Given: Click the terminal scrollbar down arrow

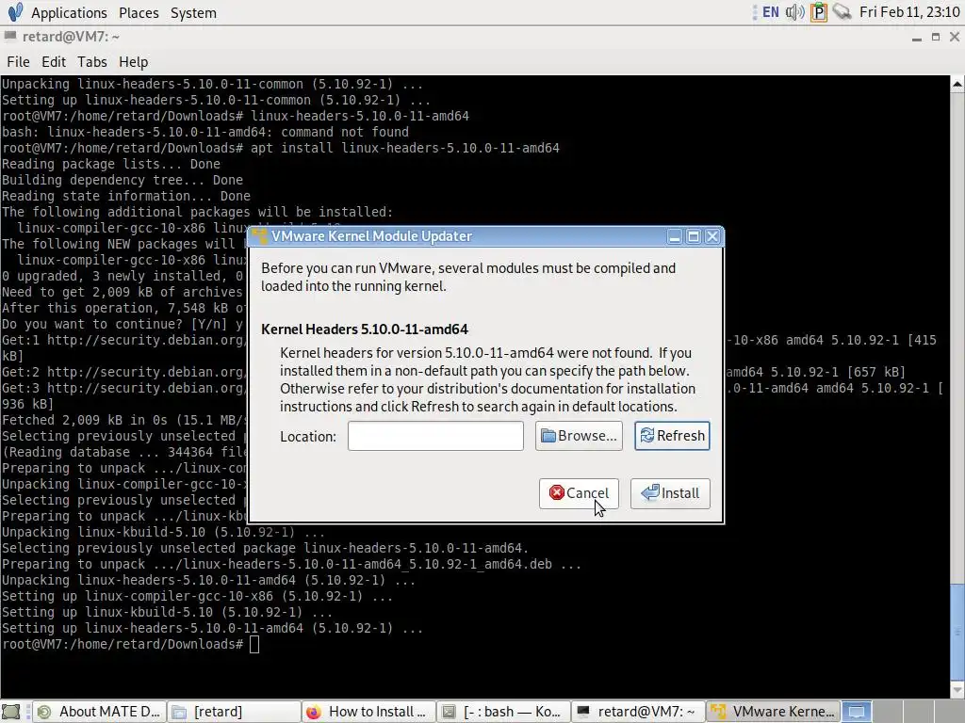Looking at the screenshot, I should pyautogui.click(x=957, y=688).
